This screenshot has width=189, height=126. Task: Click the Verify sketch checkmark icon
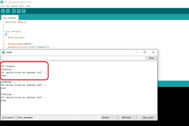pyautogui.click(x=3, y=11)
